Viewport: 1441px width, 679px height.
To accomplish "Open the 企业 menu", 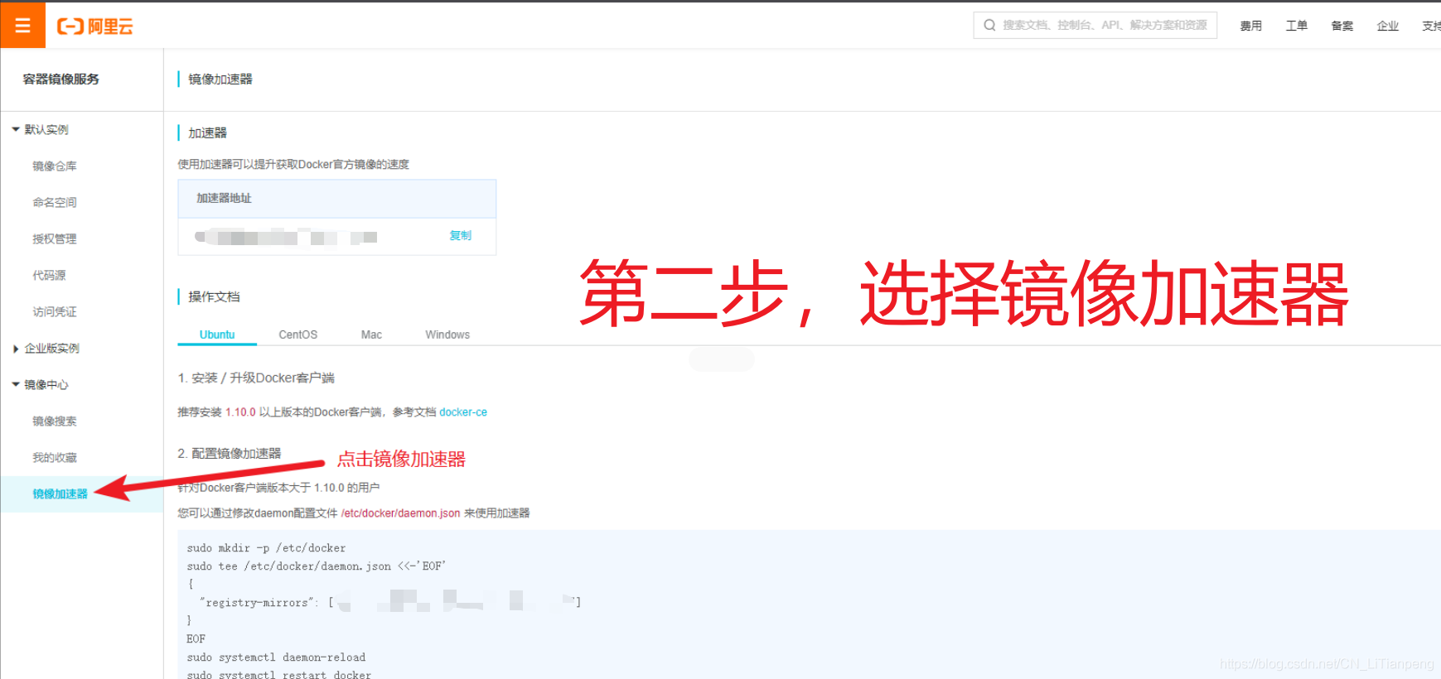I will point(1387,26).
